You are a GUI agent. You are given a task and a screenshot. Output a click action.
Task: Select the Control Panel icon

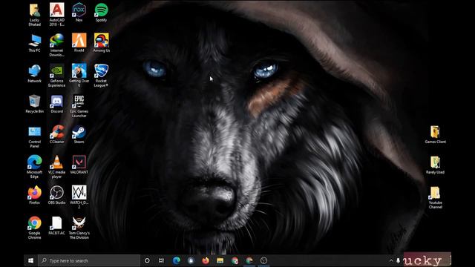35,136
